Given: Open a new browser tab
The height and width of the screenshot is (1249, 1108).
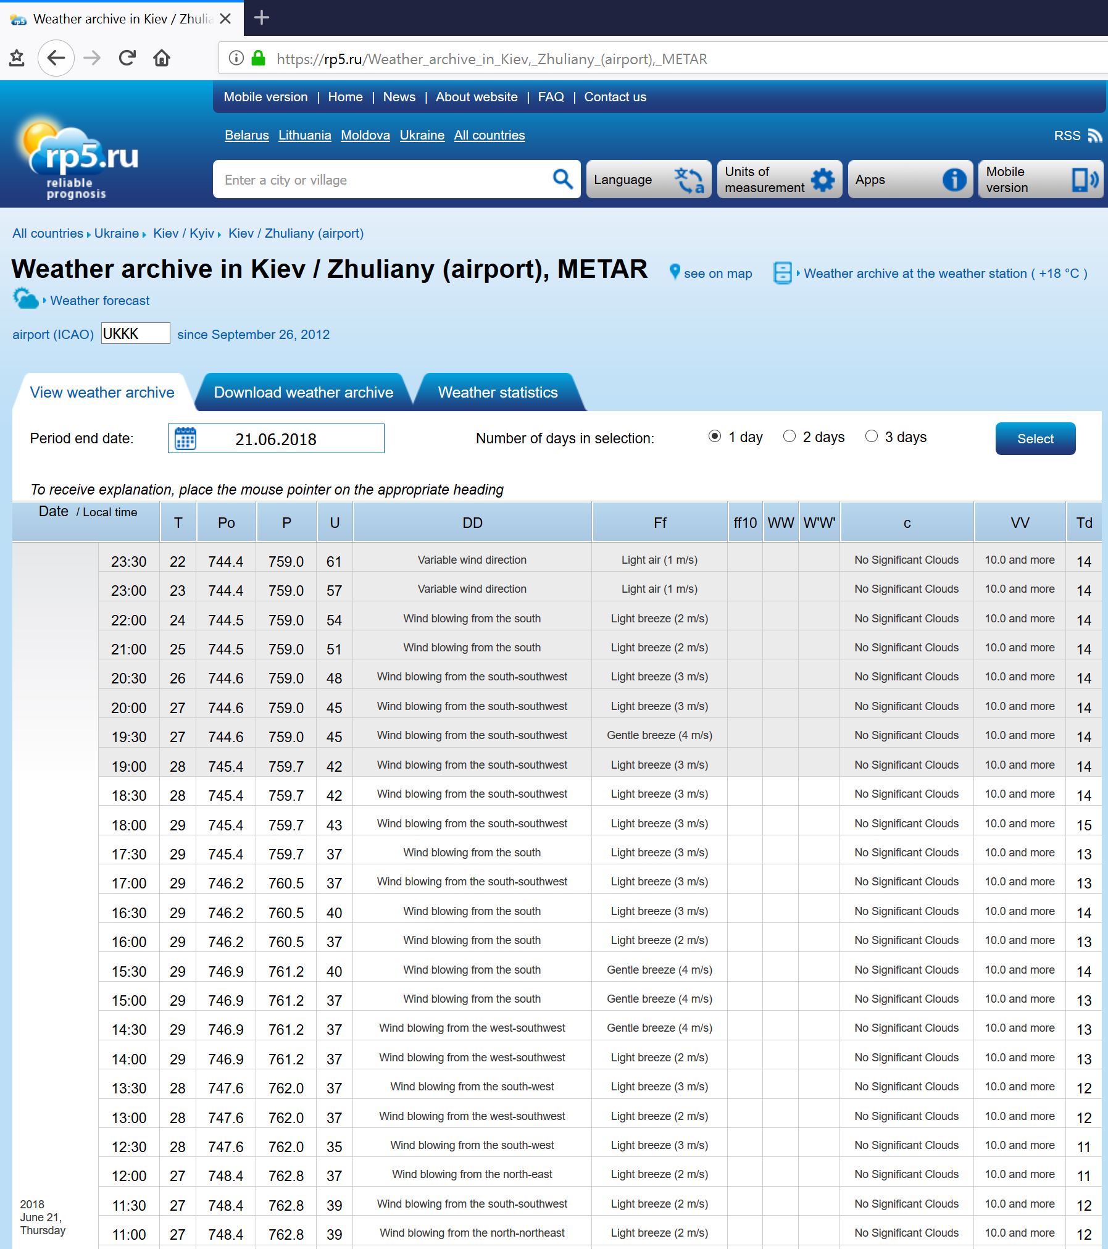Looking at the screenshot, I should [x=262, y=18].
